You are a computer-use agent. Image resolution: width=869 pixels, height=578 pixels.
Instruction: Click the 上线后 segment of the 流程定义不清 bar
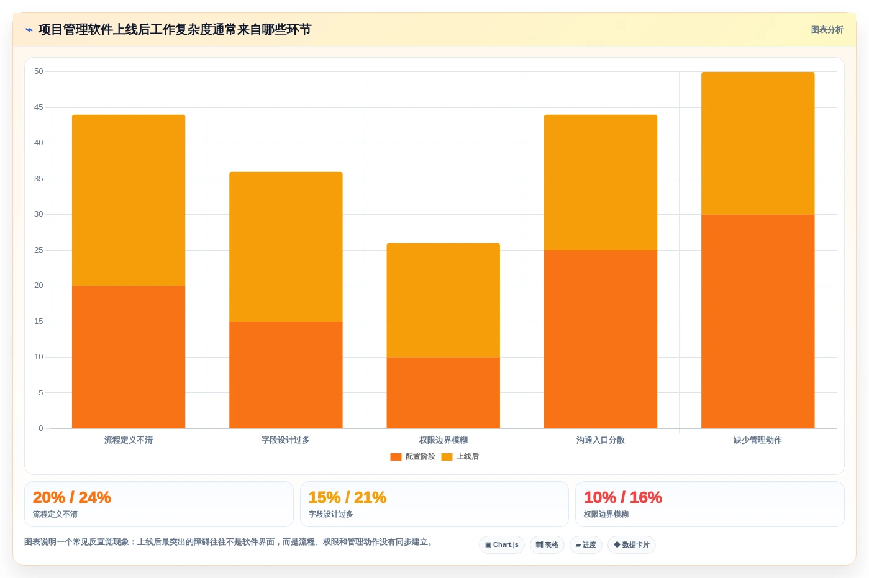pos(129,200)
